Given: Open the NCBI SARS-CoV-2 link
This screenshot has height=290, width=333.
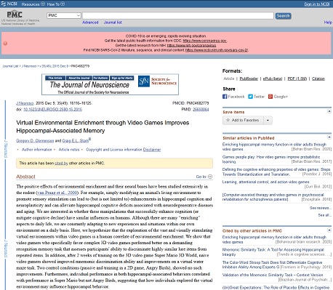Looking at the screenshot, I should pos(217,50).
